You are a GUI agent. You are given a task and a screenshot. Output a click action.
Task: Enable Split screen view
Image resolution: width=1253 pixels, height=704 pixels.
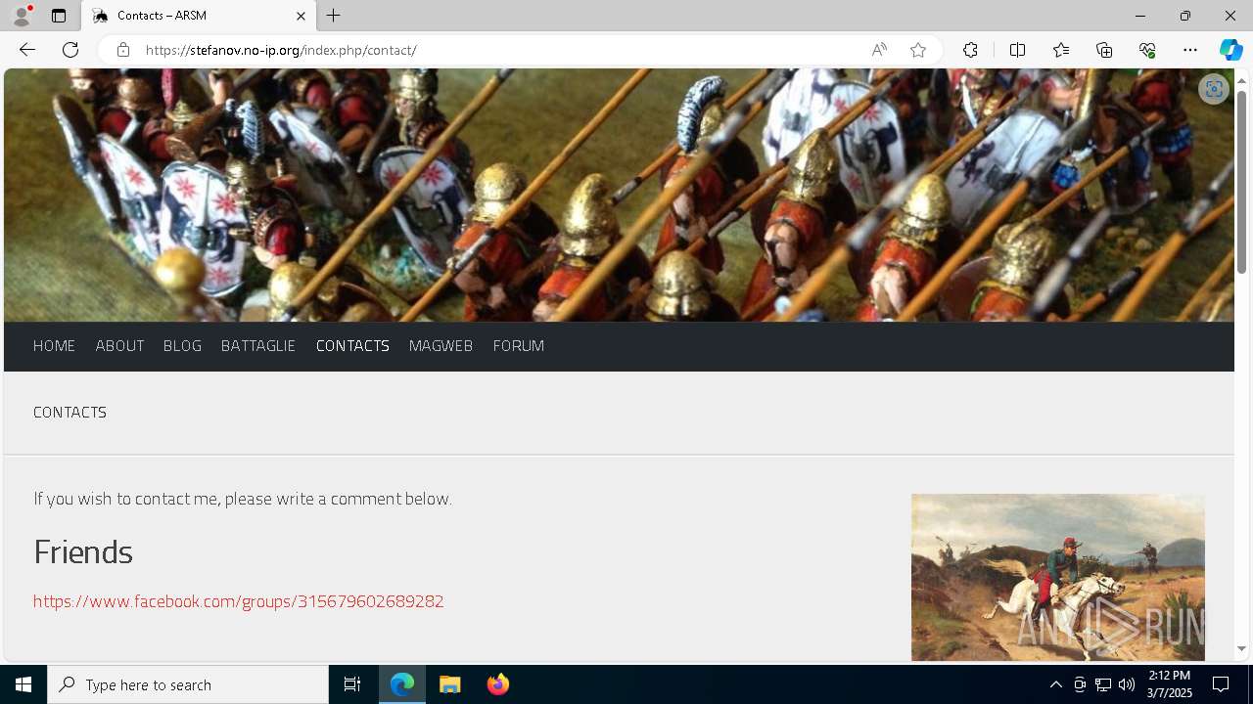click(1017, 50)
